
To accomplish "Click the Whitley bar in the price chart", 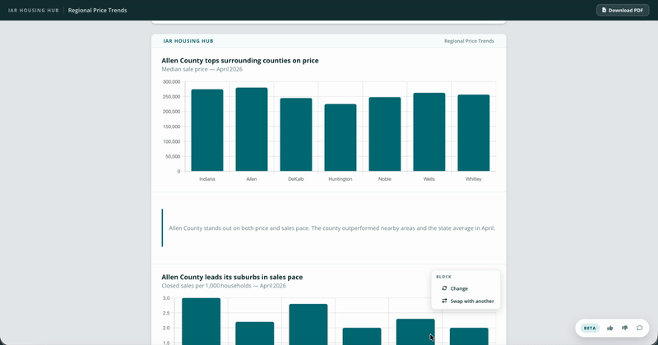I will click(474, 133).
